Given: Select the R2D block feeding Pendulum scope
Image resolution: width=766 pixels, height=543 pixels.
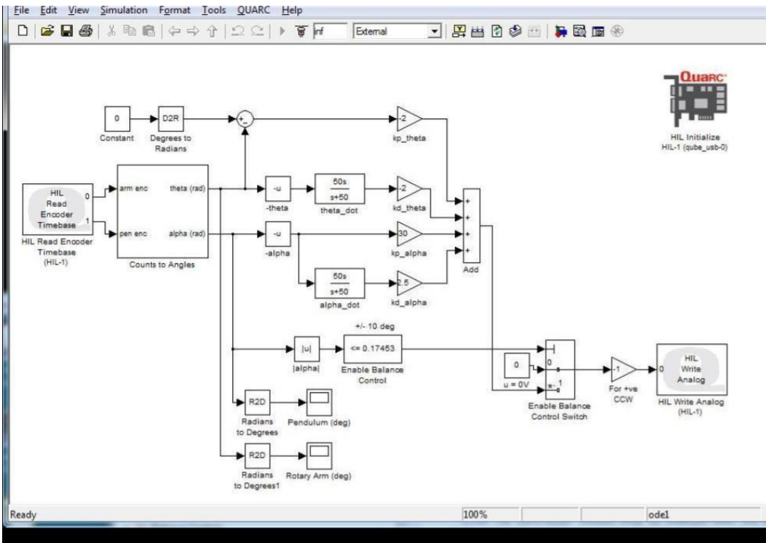Looking at the screenshot, I should [257, 402].
